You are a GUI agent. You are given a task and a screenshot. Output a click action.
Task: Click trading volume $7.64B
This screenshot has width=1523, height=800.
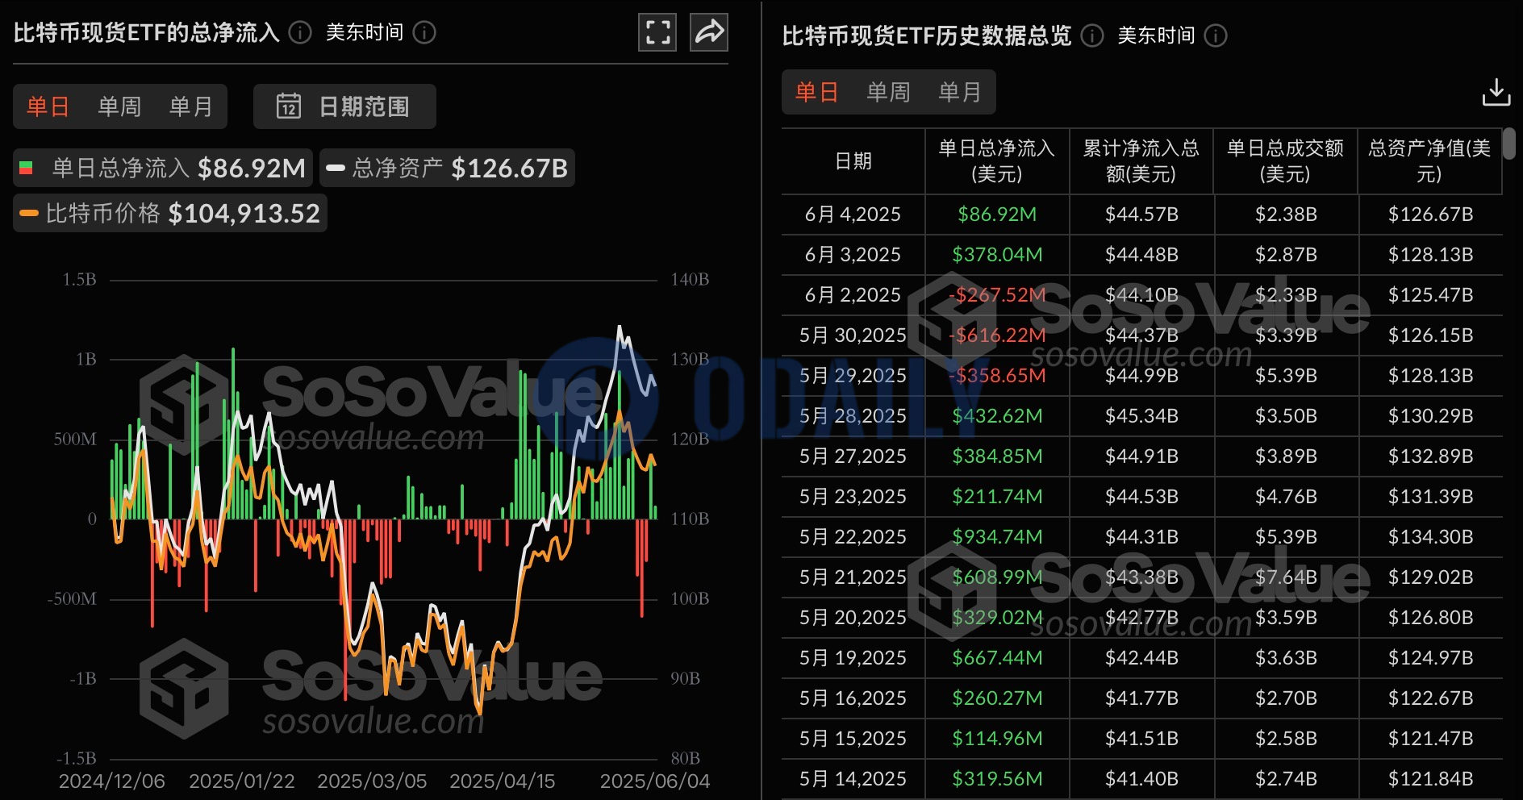(x=1286, y=577)
